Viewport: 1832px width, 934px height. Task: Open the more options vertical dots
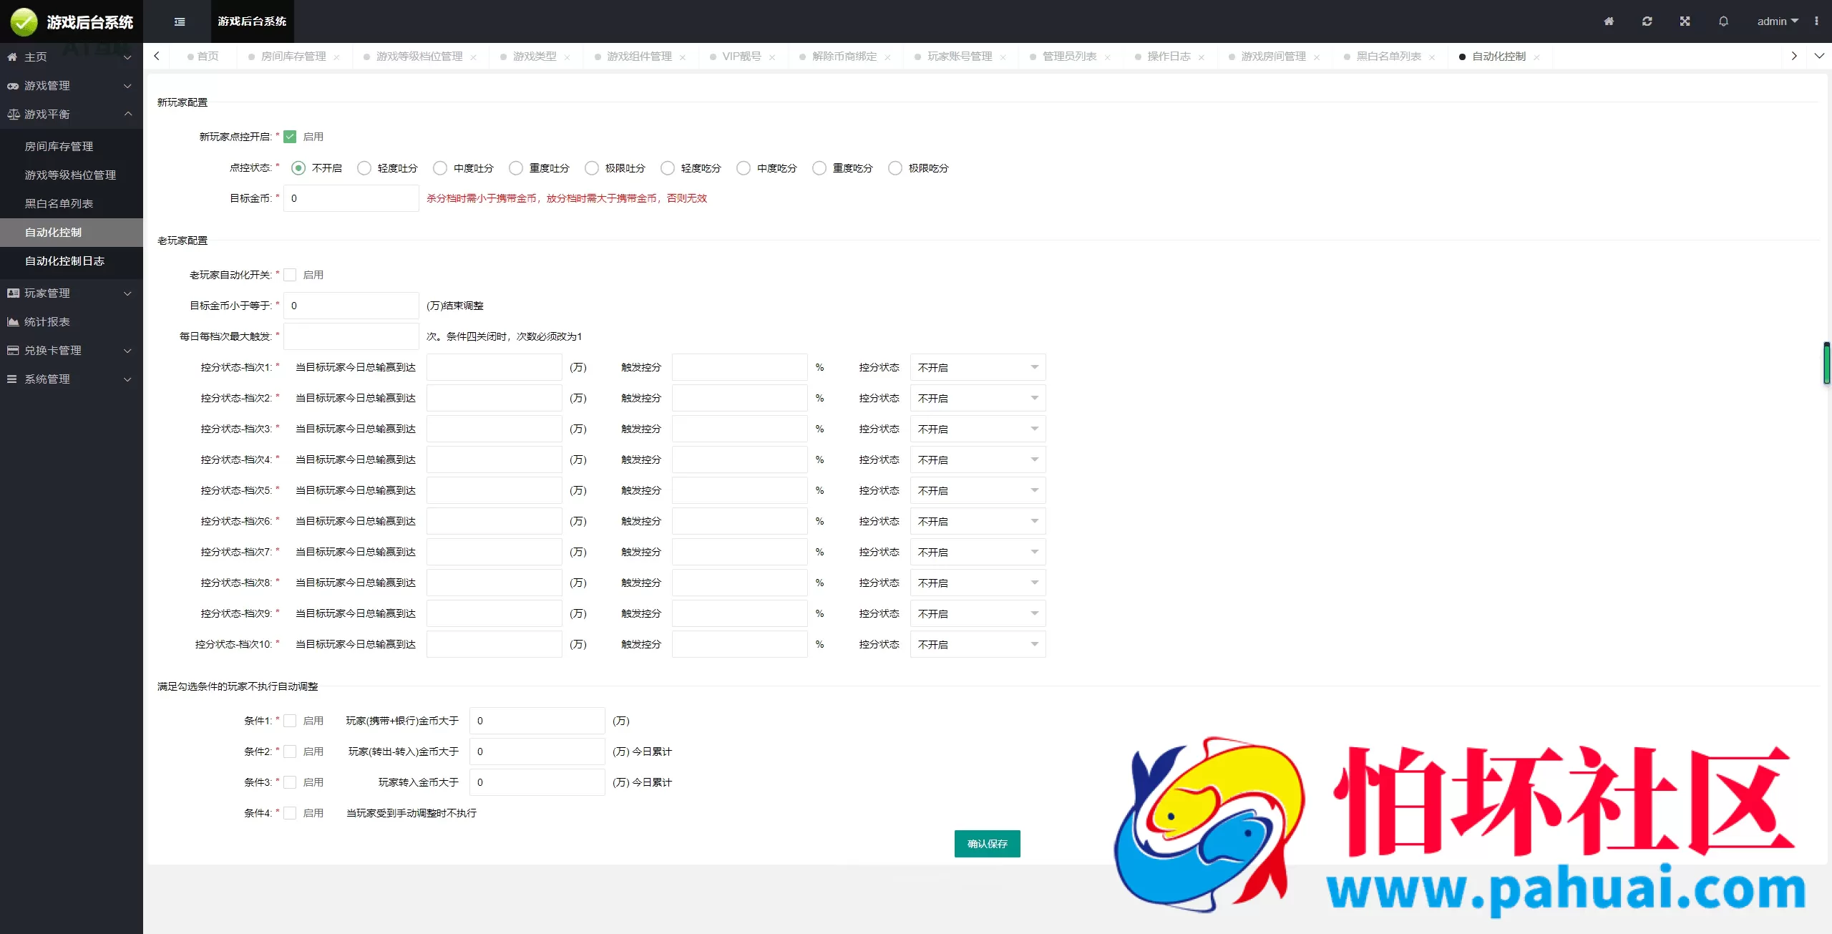point(1816,21)
